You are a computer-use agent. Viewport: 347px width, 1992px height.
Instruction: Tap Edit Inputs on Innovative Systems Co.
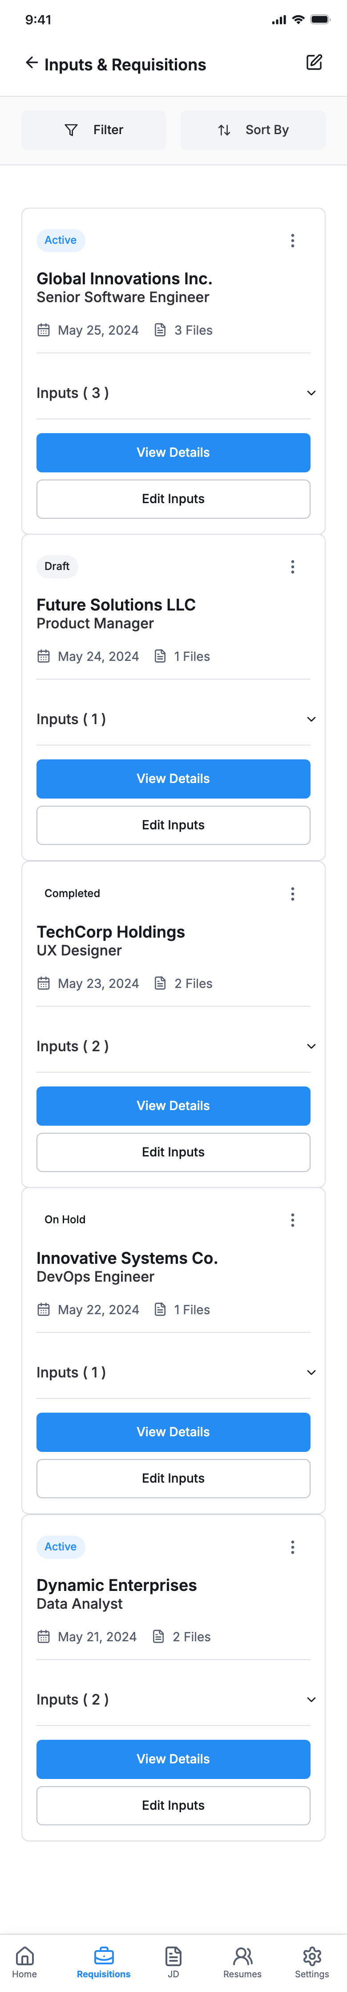[173, 1478]
